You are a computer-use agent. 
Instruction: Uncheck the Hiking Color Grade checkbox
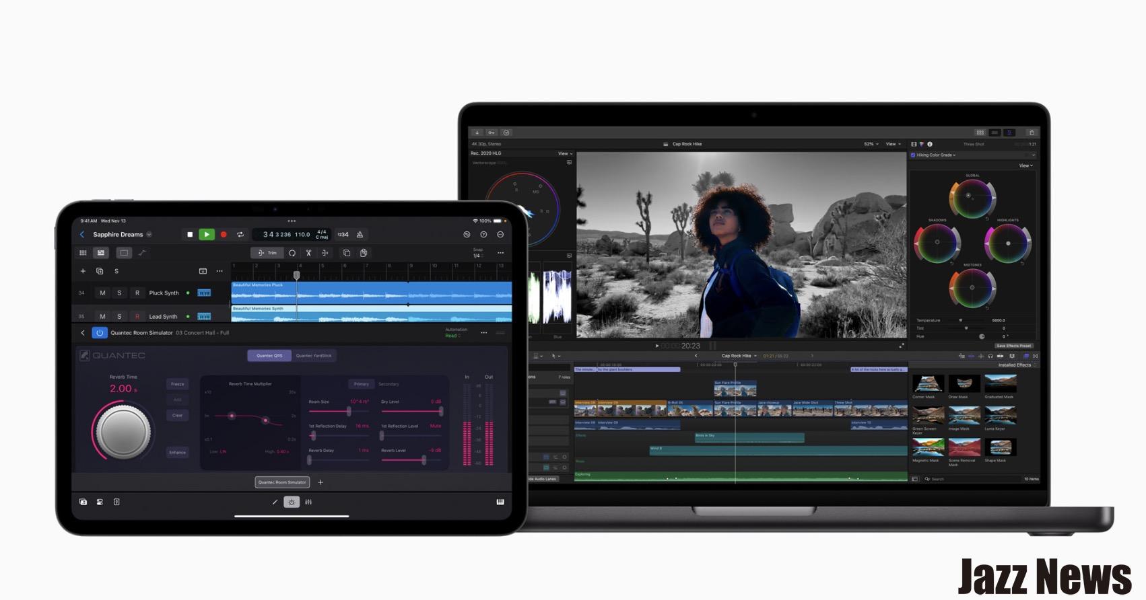913,155
